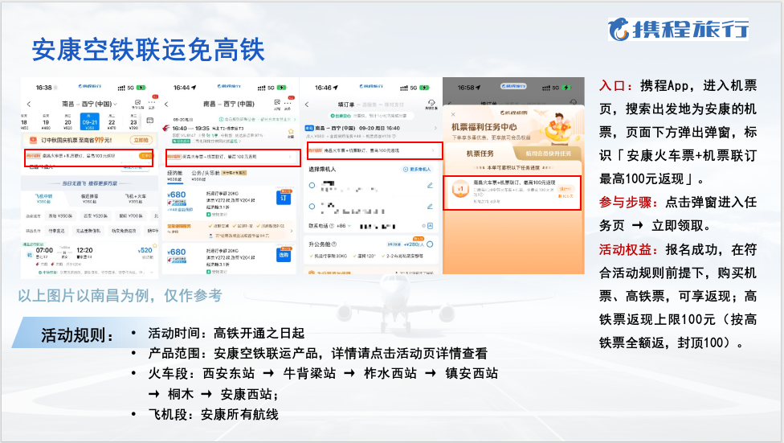Open train+flight promo arrow in the 16:46 screen
Viewport: 784px width, 443px height.
(433, 150)
